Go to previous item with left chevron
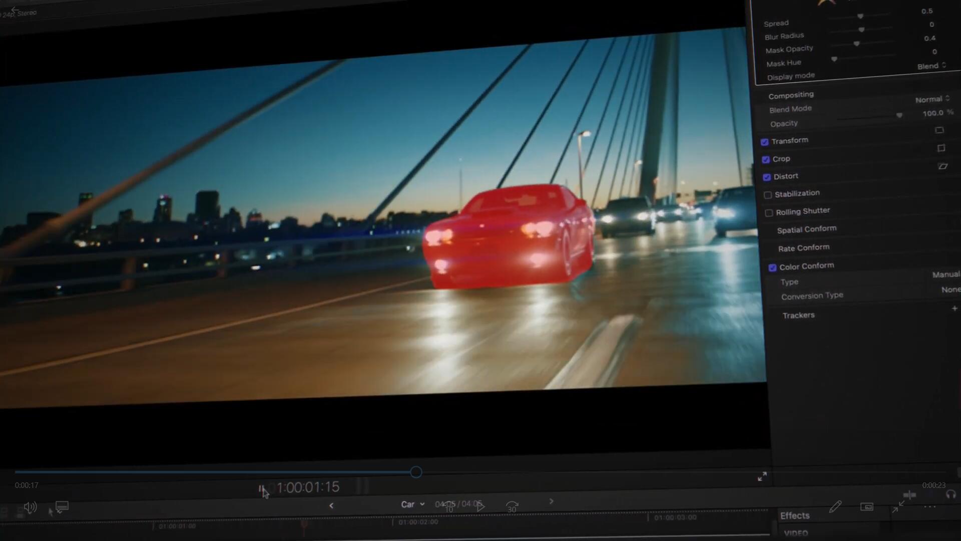 click(x=331, y=505)
